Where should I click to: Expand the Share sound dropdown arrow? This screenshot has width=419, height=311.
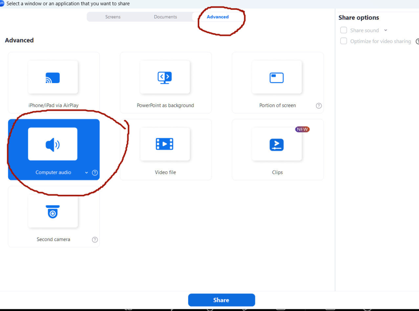click(x=385, y=30)
